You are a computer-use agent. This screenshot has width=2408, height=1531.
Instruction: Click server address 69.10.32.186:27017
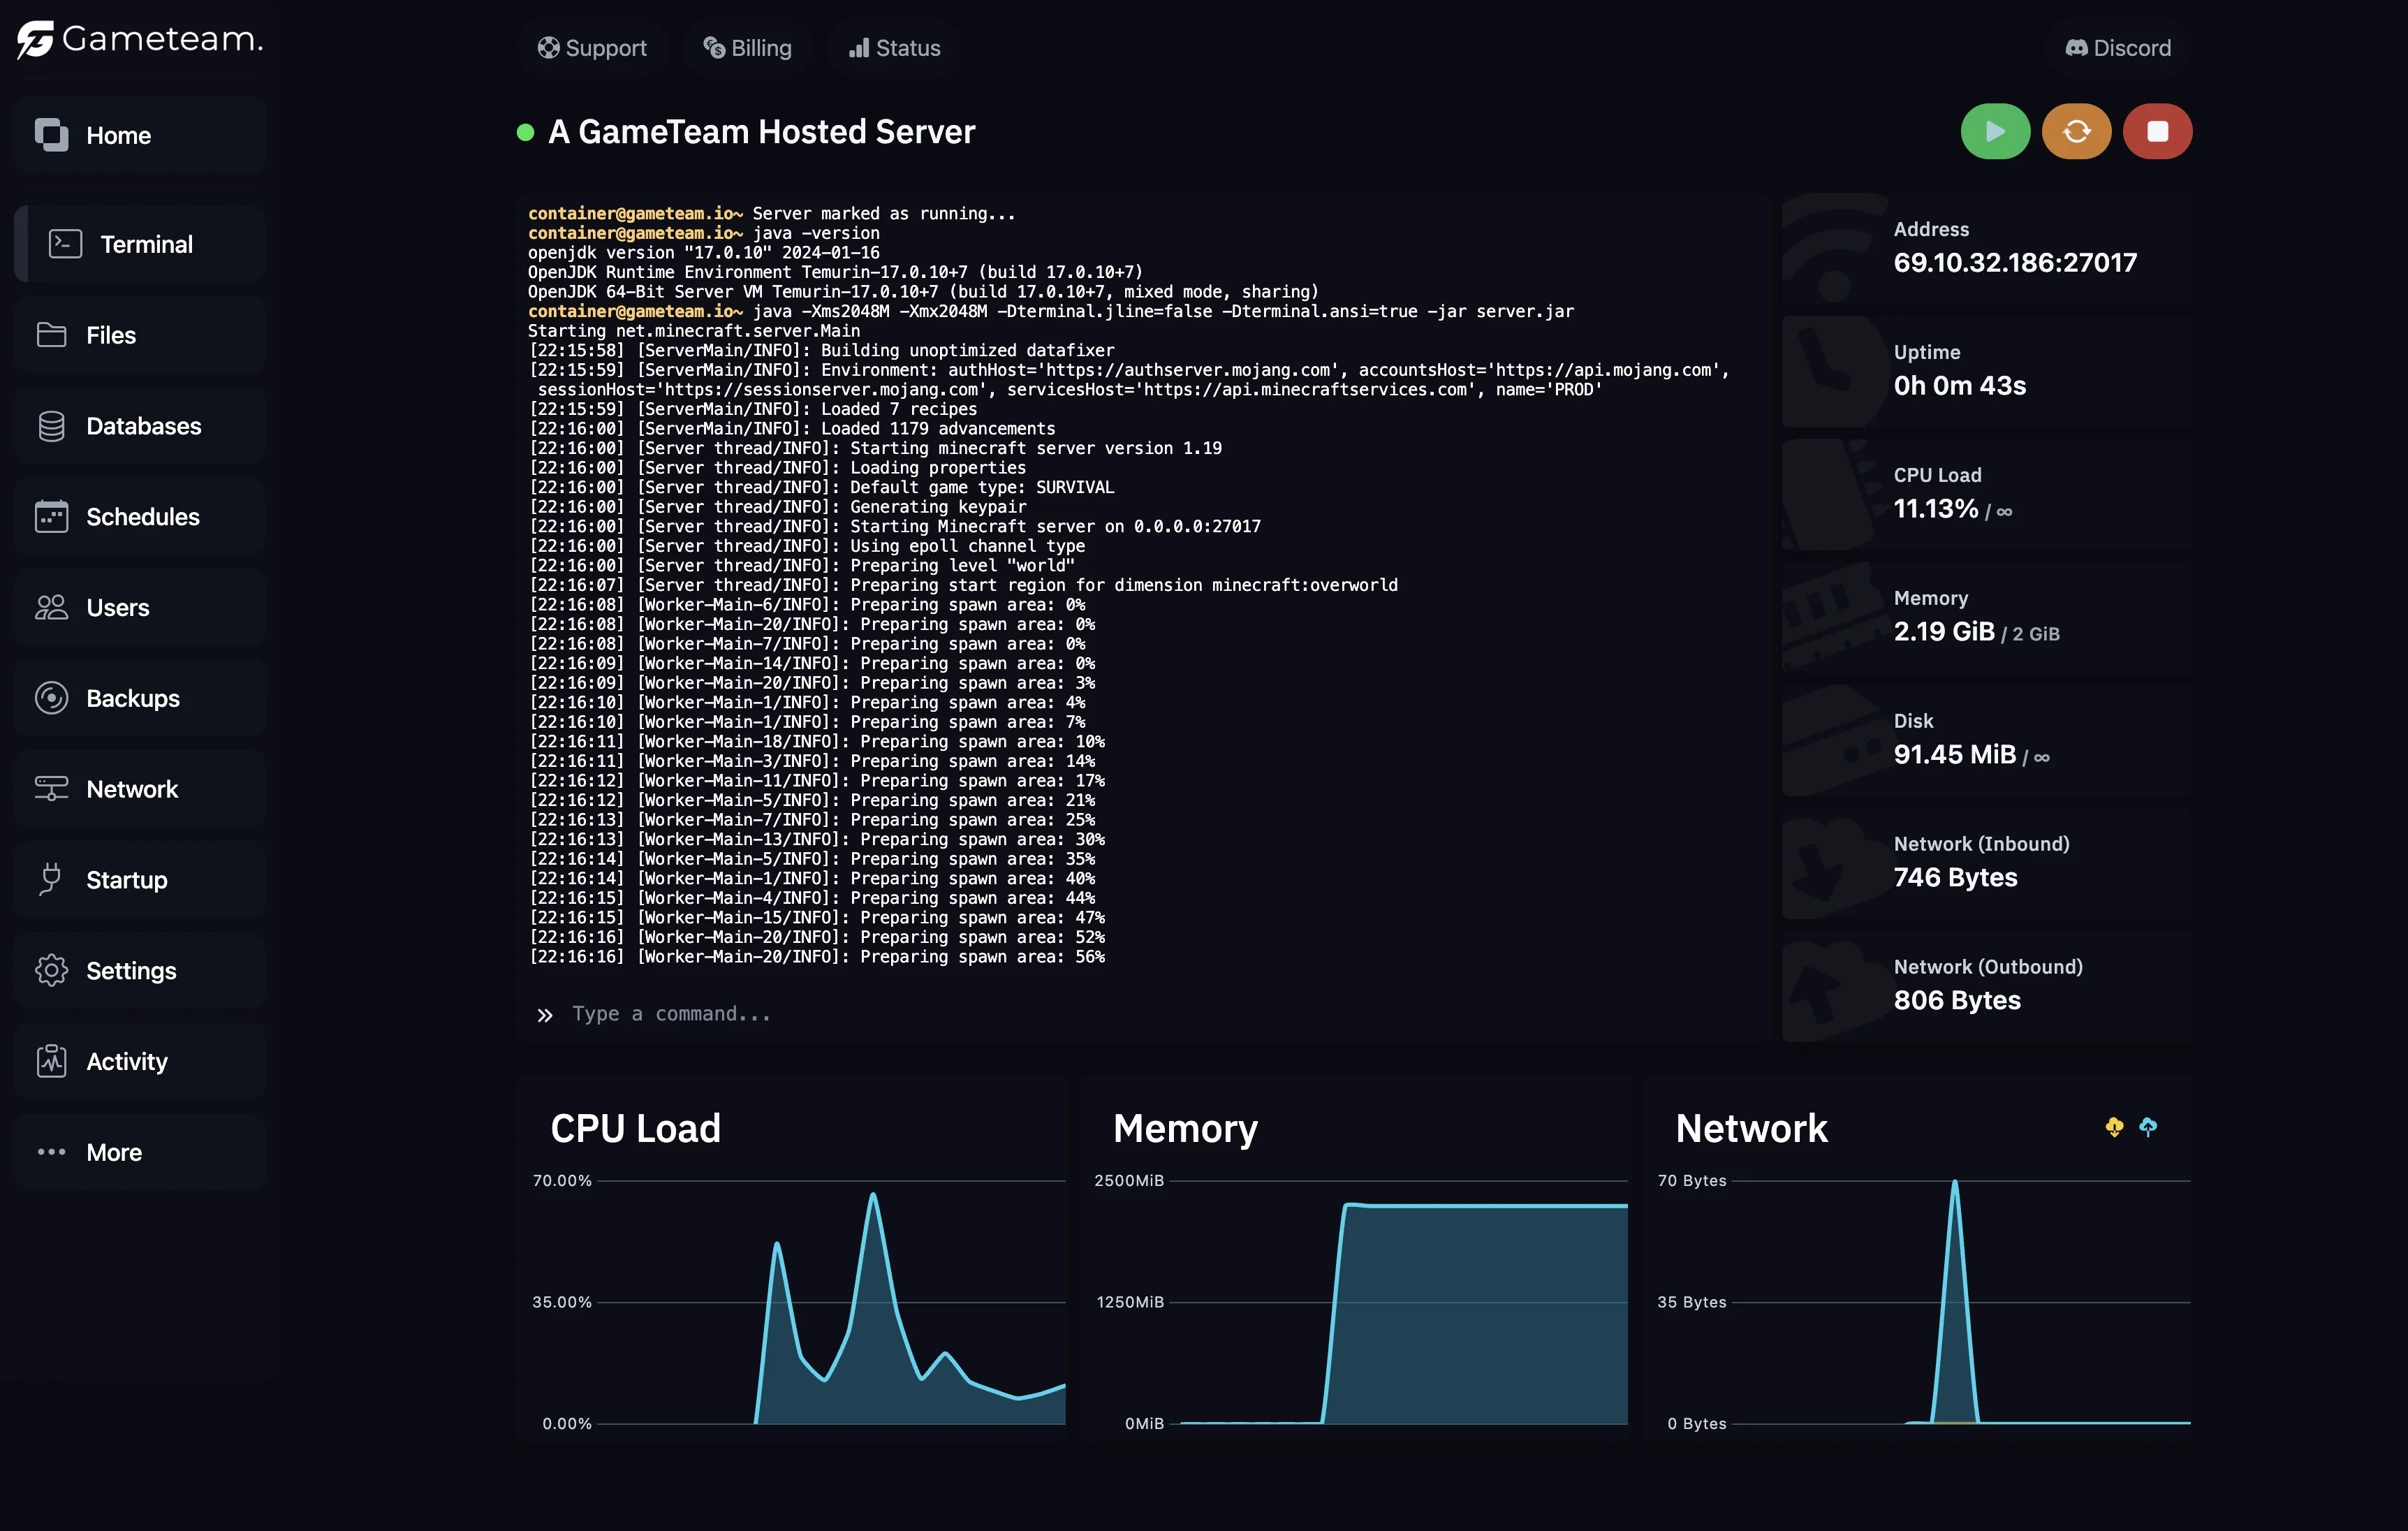coord(2015,263)
